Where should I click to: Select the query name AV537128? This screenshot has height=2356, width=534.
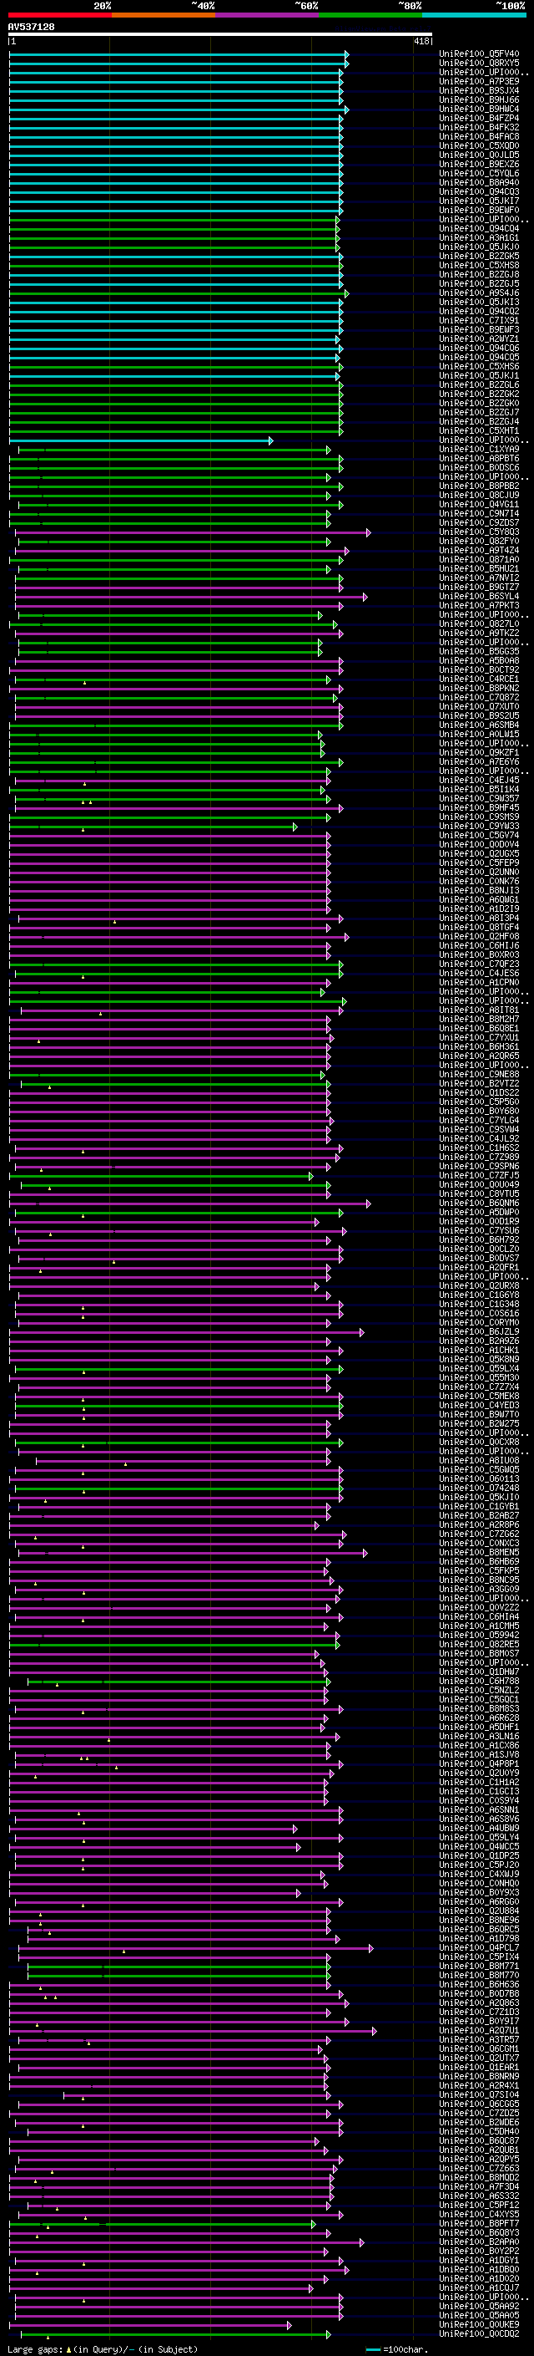(31, 28)
